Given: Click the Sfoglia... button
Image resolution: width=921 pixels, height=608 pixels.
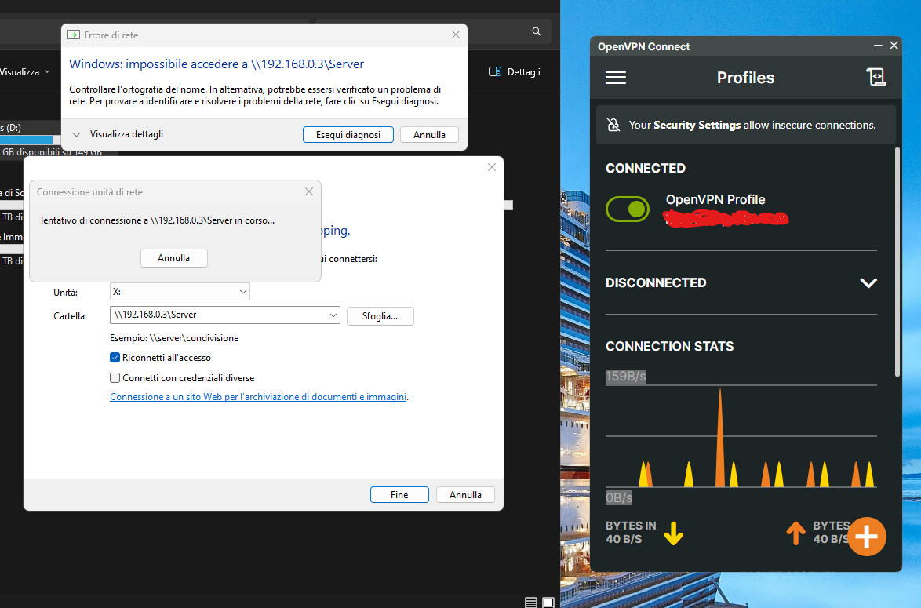Looking at the screenshot, I should pyautogui.click(x=380, y=316).
